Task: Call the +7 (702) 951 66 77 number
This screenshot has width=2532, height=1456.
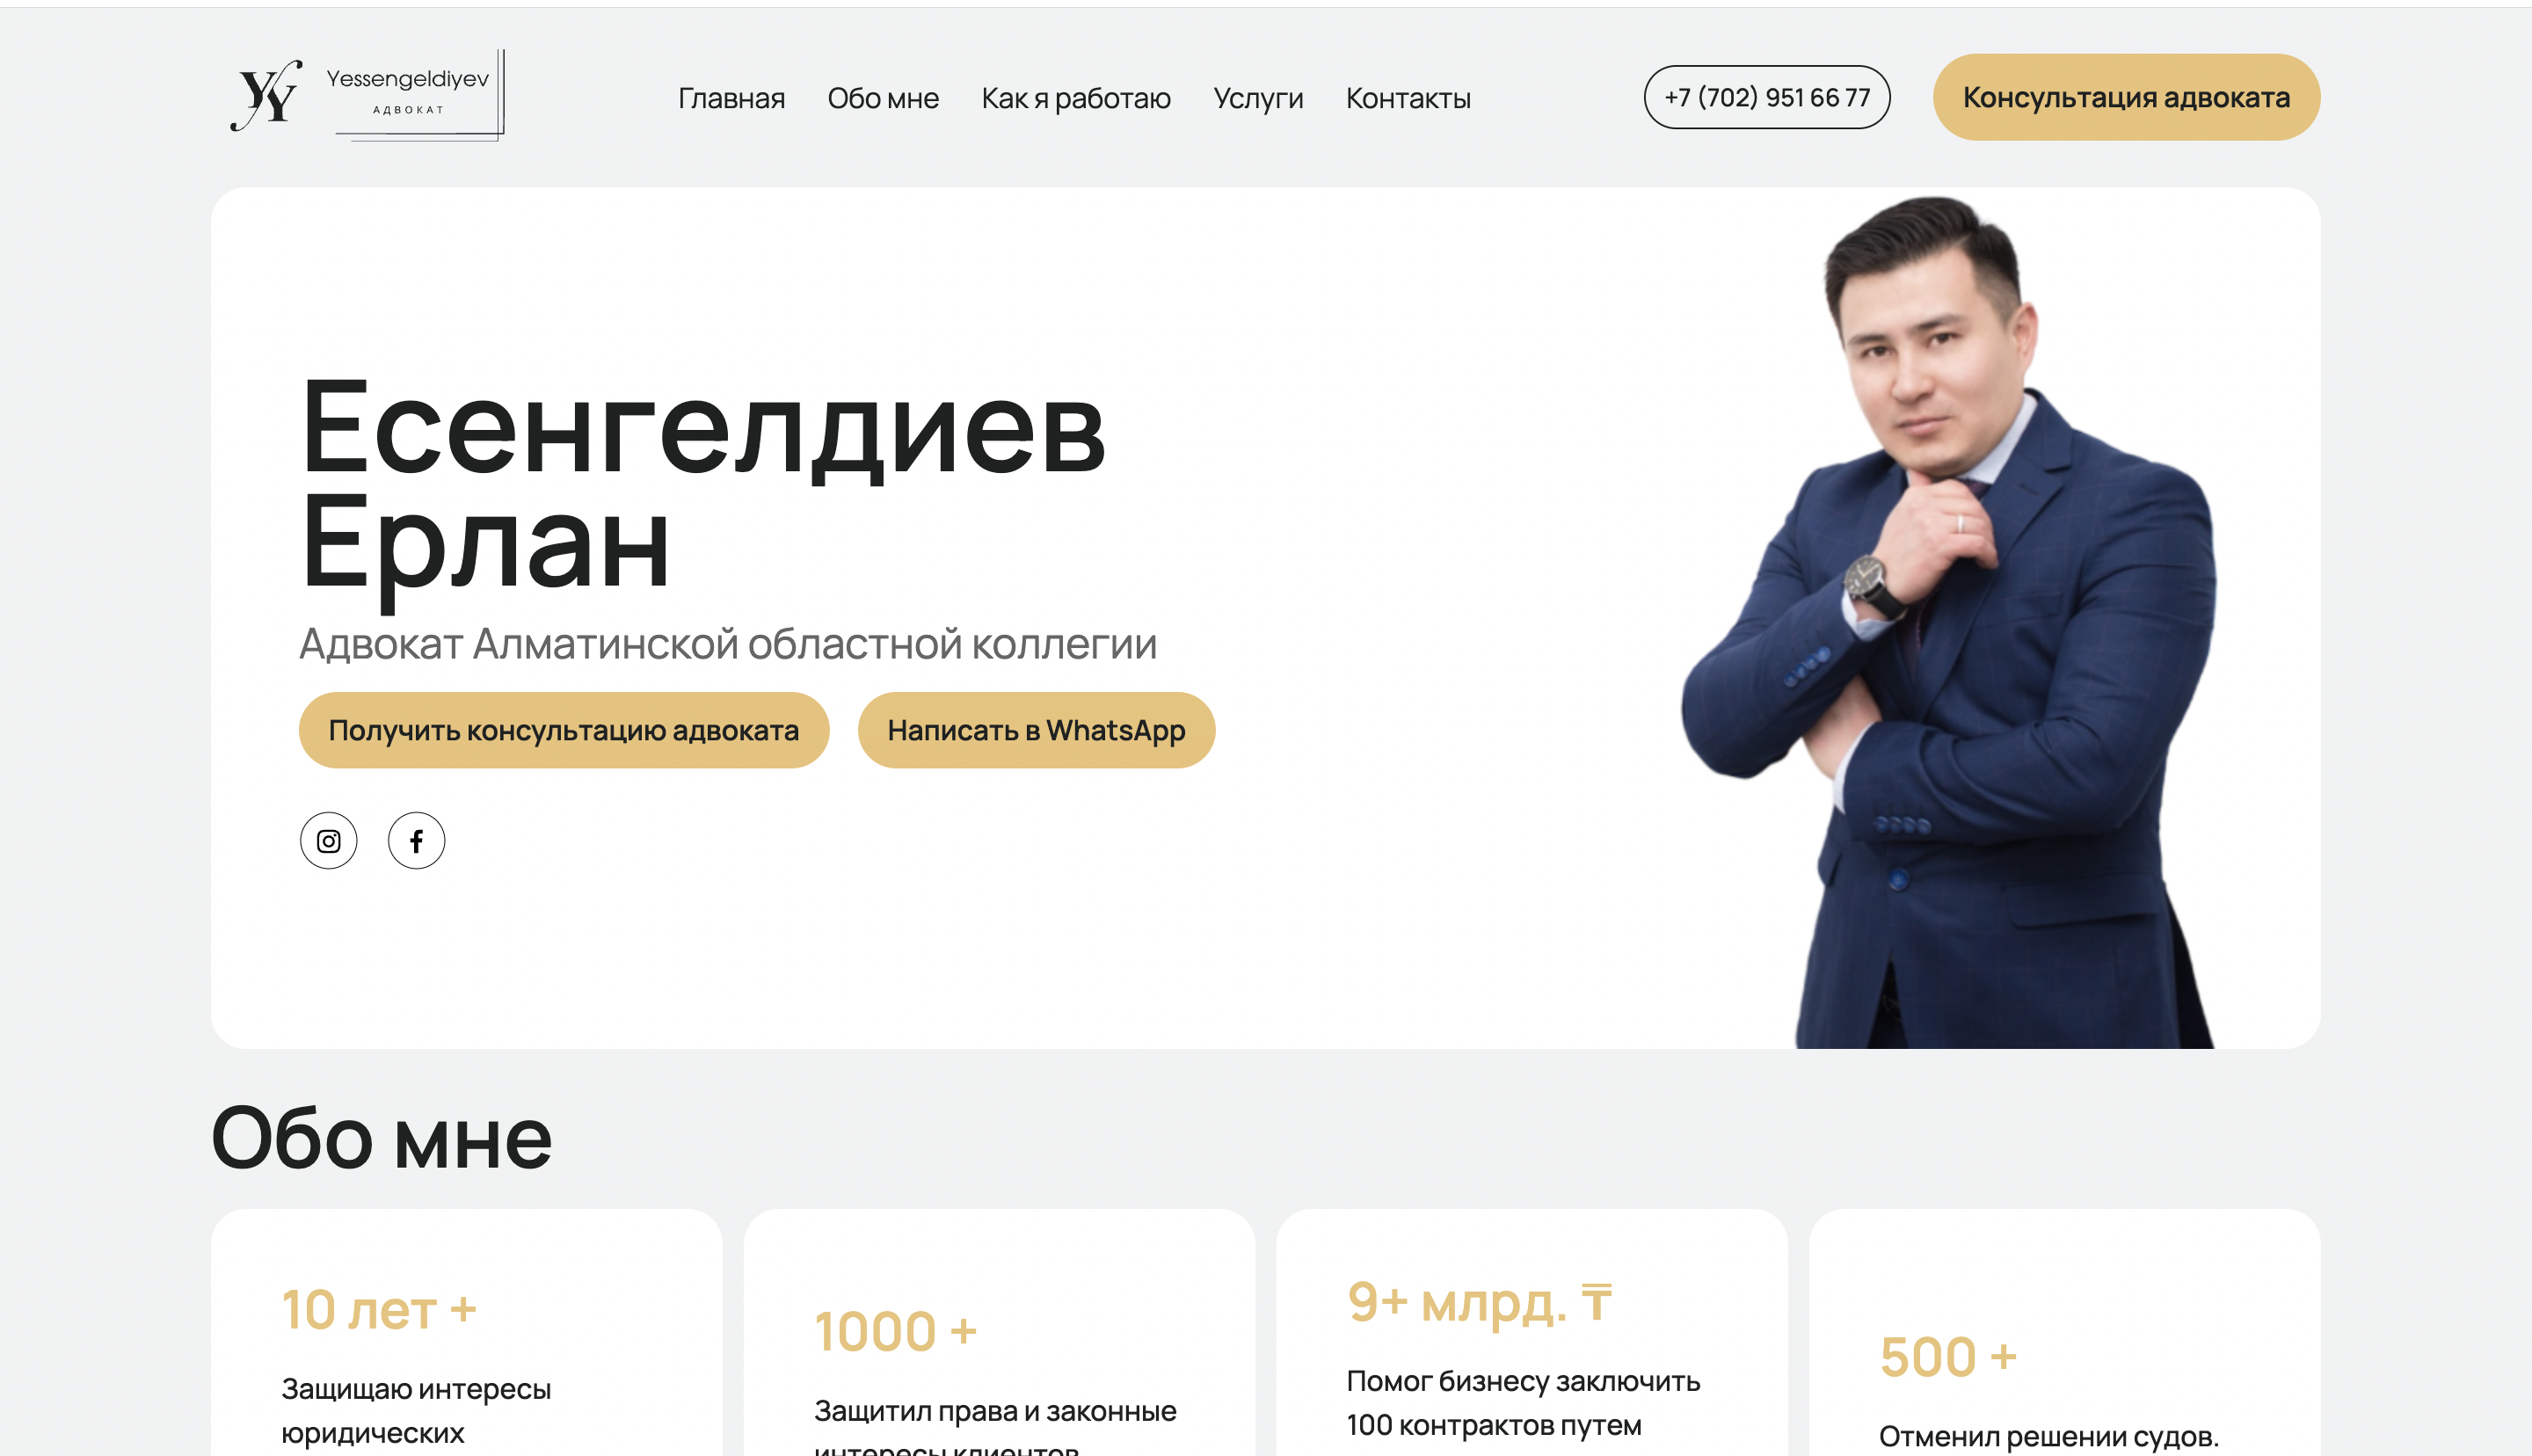Action: pyautogui.click(x=1766, y=97)
